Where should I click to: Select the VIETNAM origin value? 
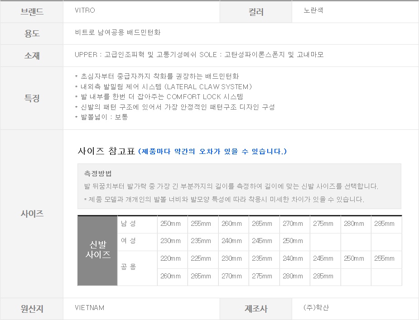[89, 308]
